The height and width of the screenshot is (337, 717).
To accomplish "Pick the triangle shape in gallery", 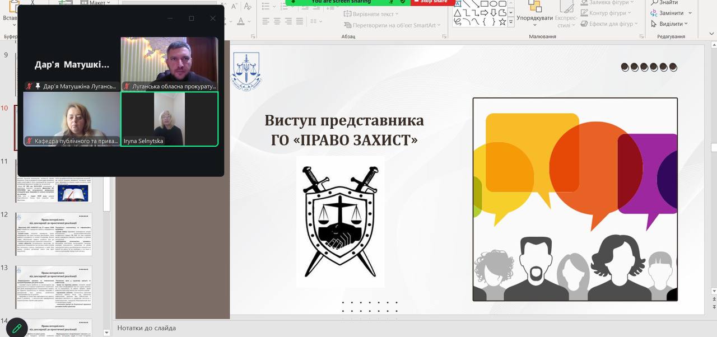I will pyautogui.click(x=458, y=13).
